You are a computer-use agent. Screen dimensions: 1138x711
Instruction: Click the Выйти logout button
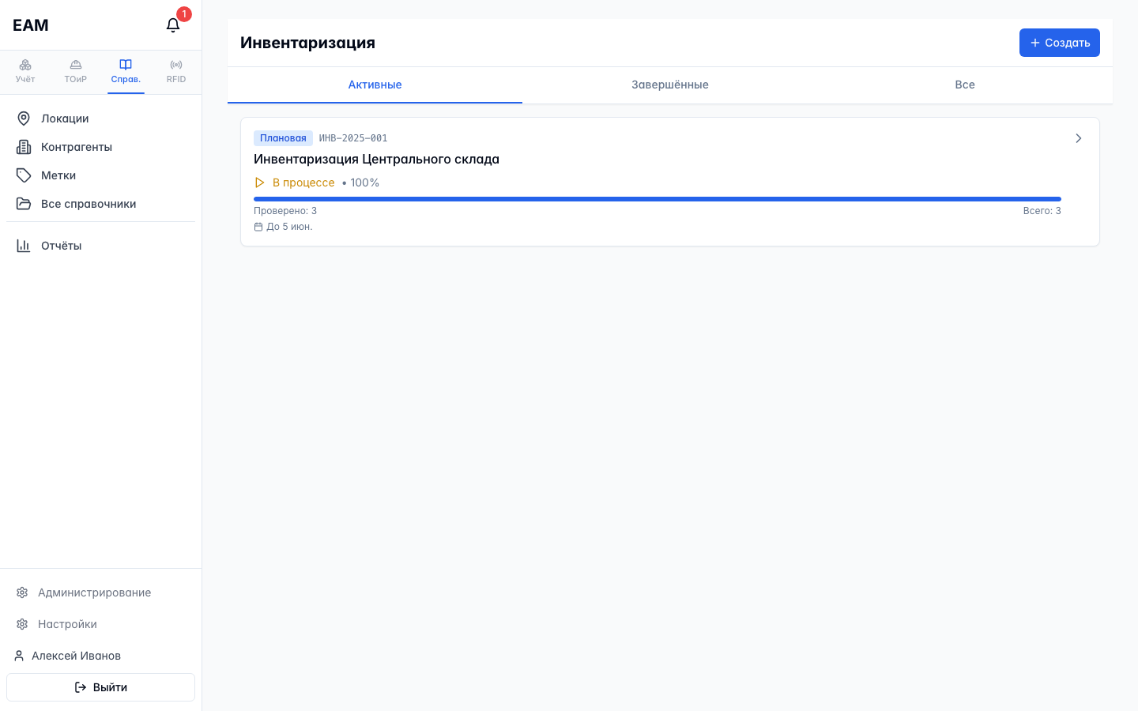100,687
